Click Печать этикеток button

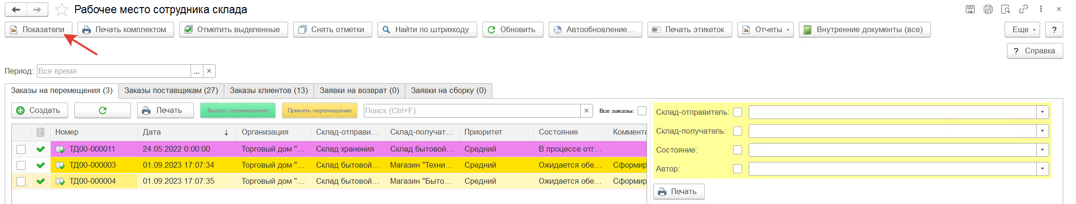click(690, 29)
